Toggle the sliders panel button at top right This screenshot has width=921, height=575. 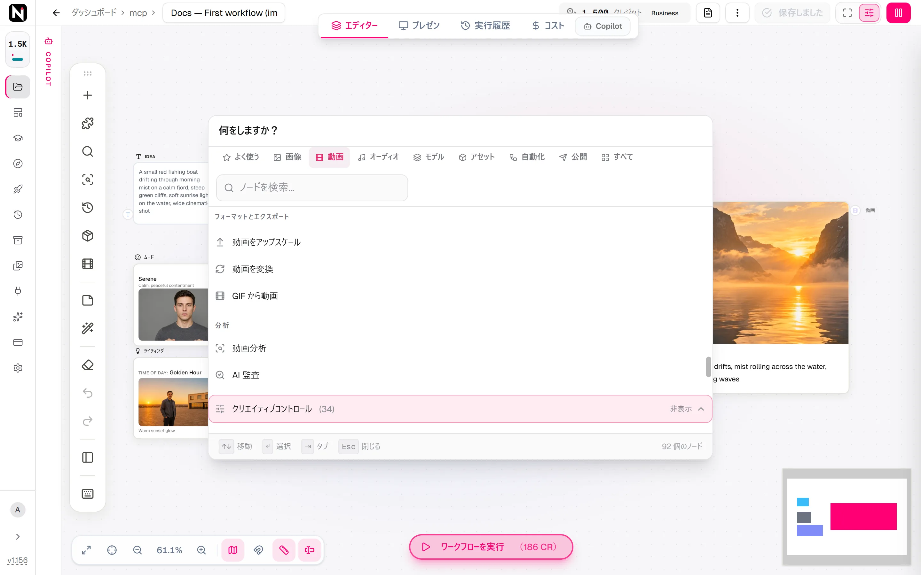point(869,13)
